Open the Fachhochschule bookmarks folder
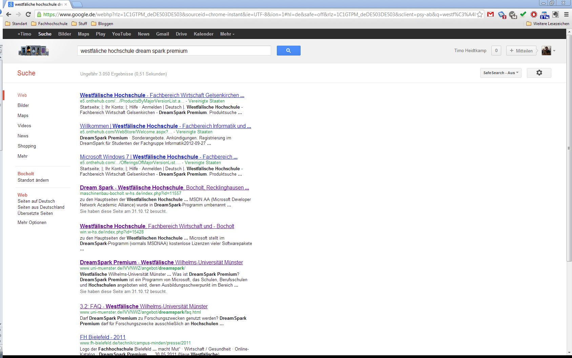572x358 pixels. (x=49, y=24)
